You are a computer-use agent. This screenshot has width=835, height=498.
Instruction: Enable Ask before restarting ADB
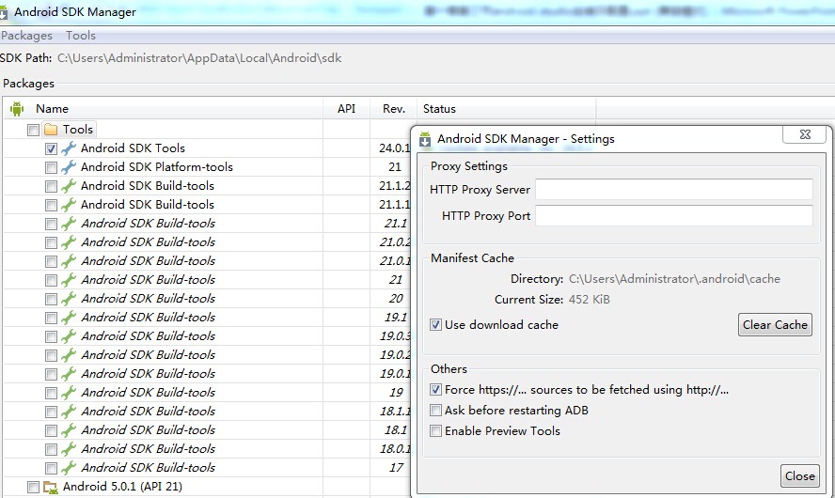[x=435, y=411]
